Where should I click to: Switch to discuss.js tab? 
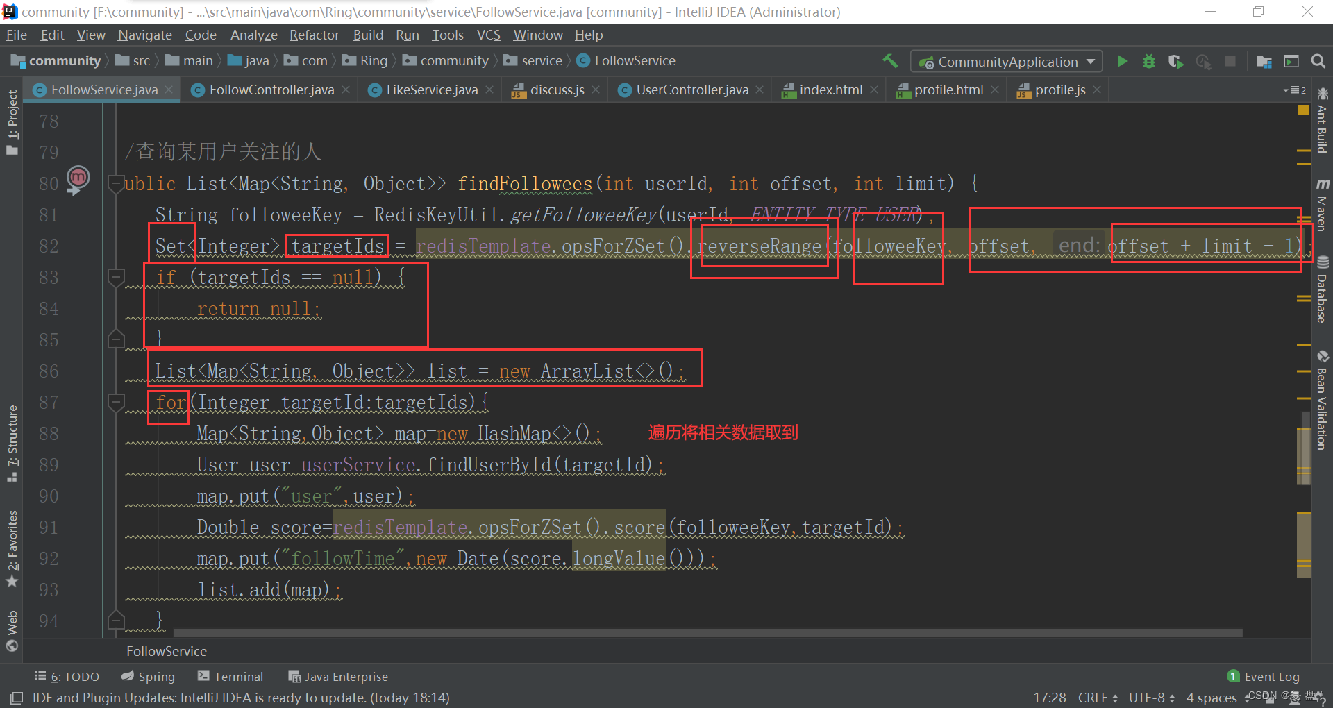[x=556, y=90]
